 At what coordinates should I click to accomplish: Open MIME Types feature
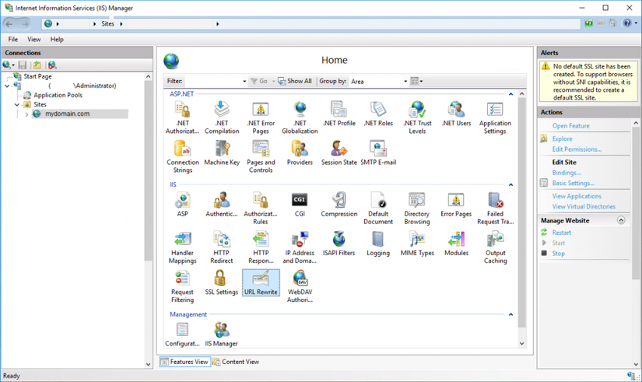coord(417,244)
